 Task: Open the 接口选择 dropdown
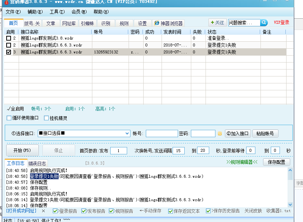pyautogui.click(x=127, y=133)
